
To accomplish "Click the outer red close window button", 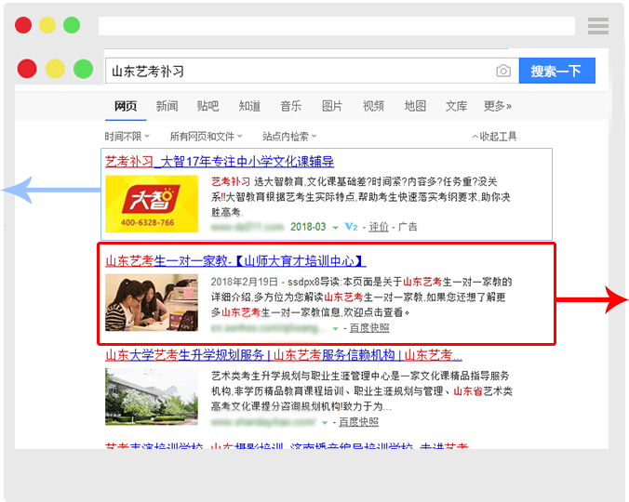I will (x=23, y=25).
